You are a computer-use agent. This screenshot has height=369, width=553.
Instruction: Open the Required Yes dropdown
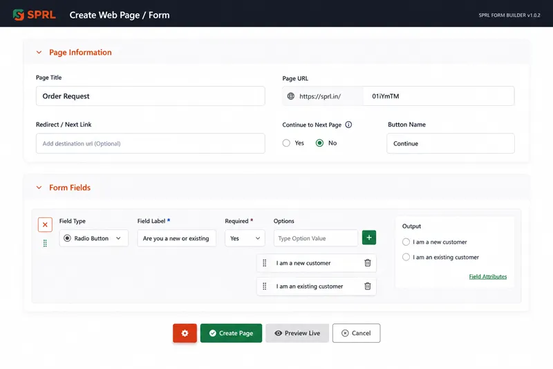tap(245, 238)
